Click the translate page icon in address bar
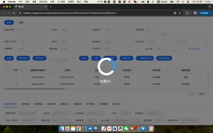 coord(175,13)
